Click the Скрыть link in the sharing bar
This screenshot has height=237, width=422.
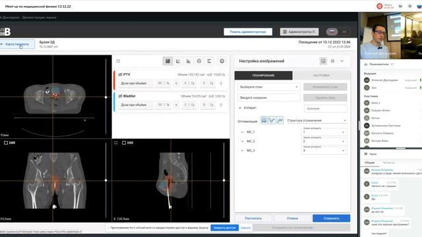click(x=245, y=228)
